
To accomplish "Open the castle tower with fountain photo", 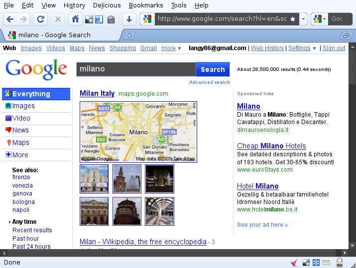I will (127, 179).
